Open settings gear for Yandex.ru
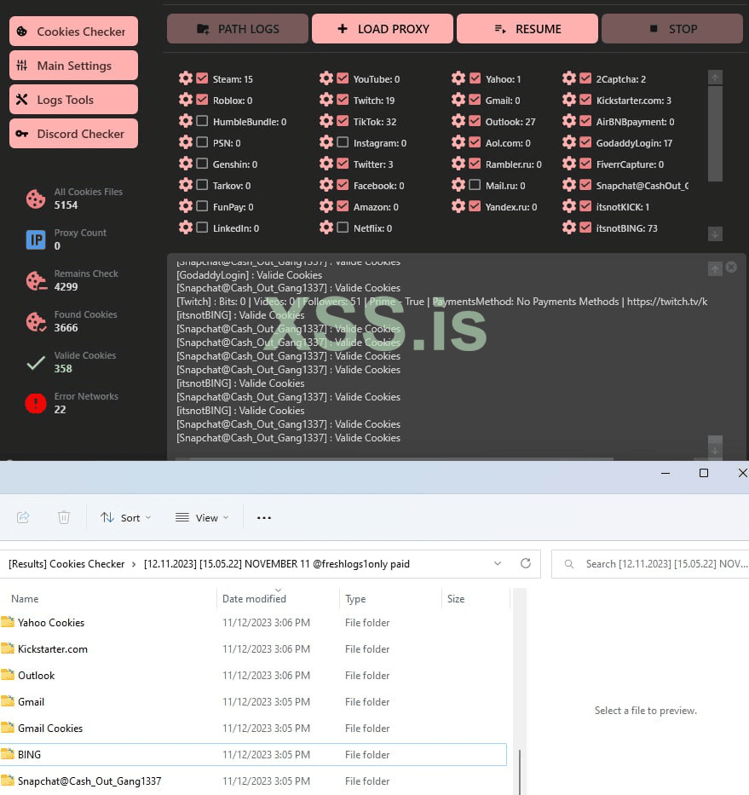The image size is (749, 795). pyautogui.click(x=458, y=206)
